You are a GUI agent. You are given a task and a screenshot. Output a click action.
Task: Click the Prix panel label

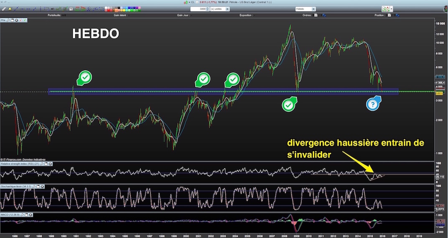point(4,20)
